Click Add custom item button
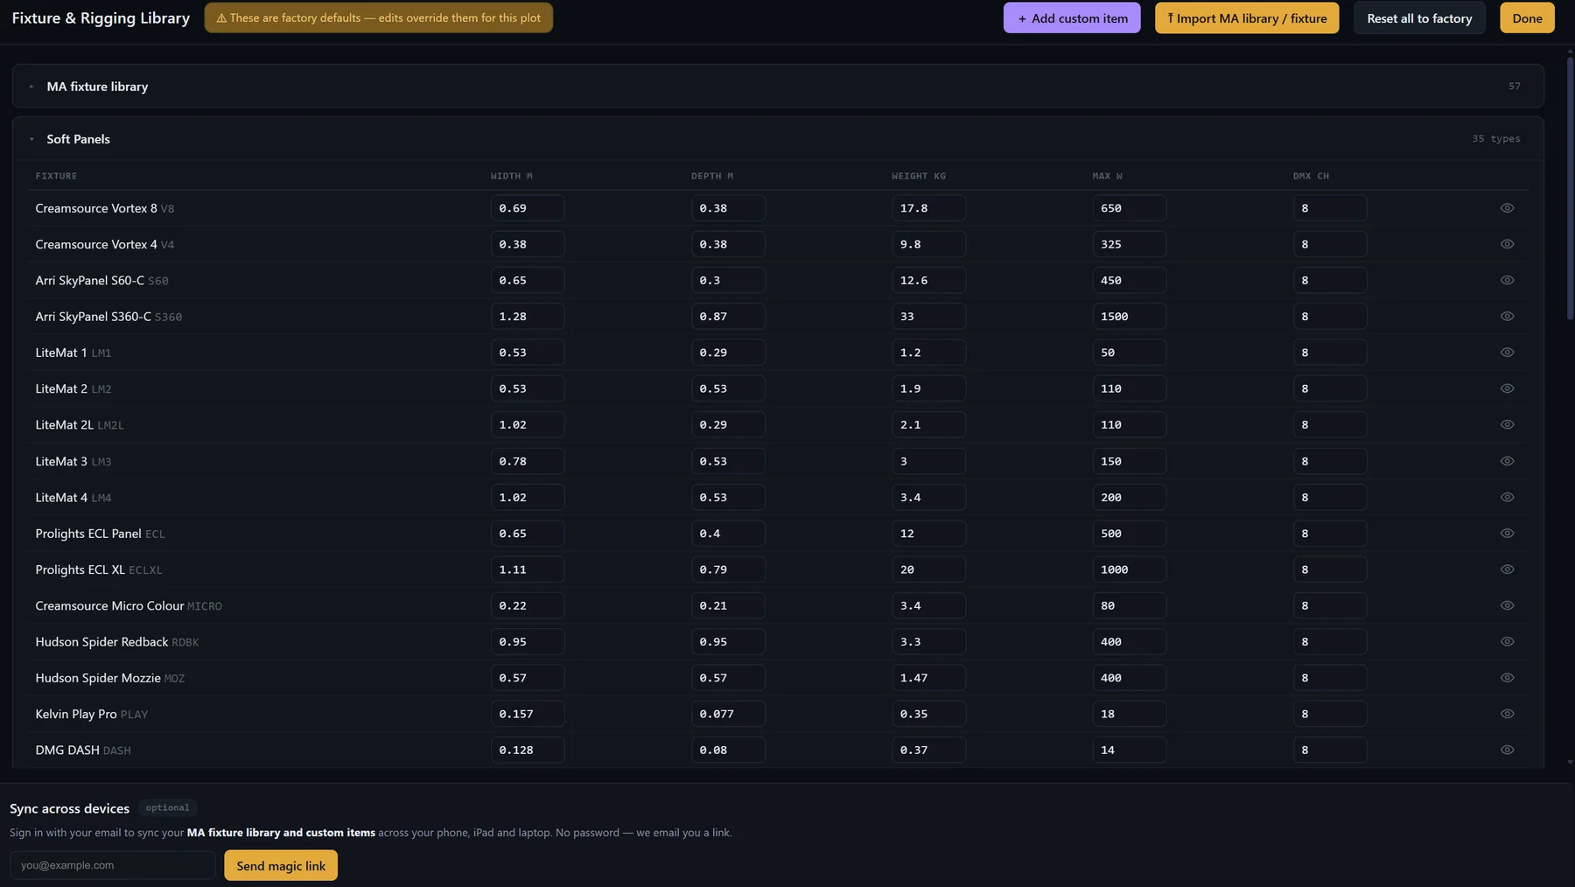 tap(1072, 18)
